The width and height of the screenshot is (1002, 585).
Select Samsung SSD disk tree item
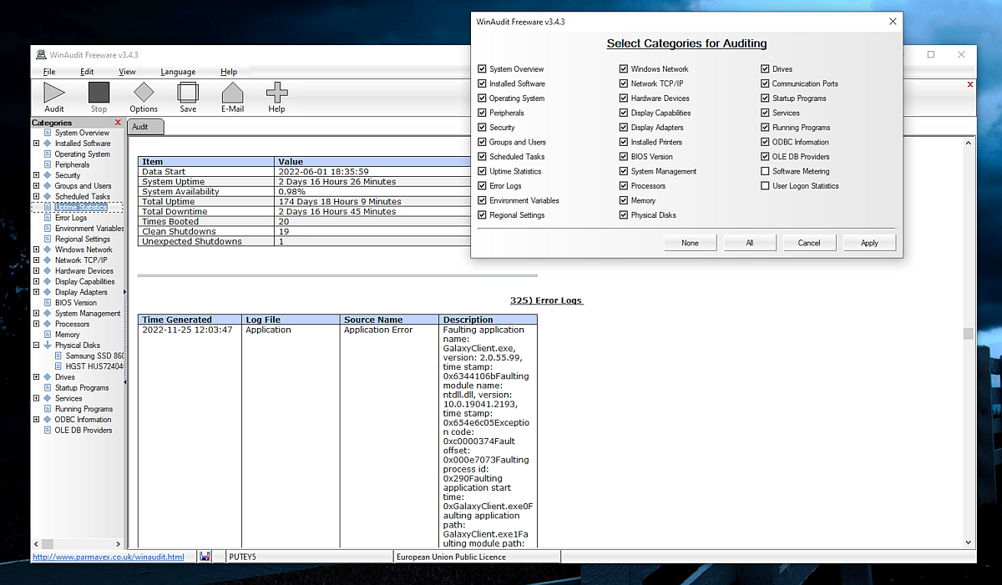click(x=94, y=356)
